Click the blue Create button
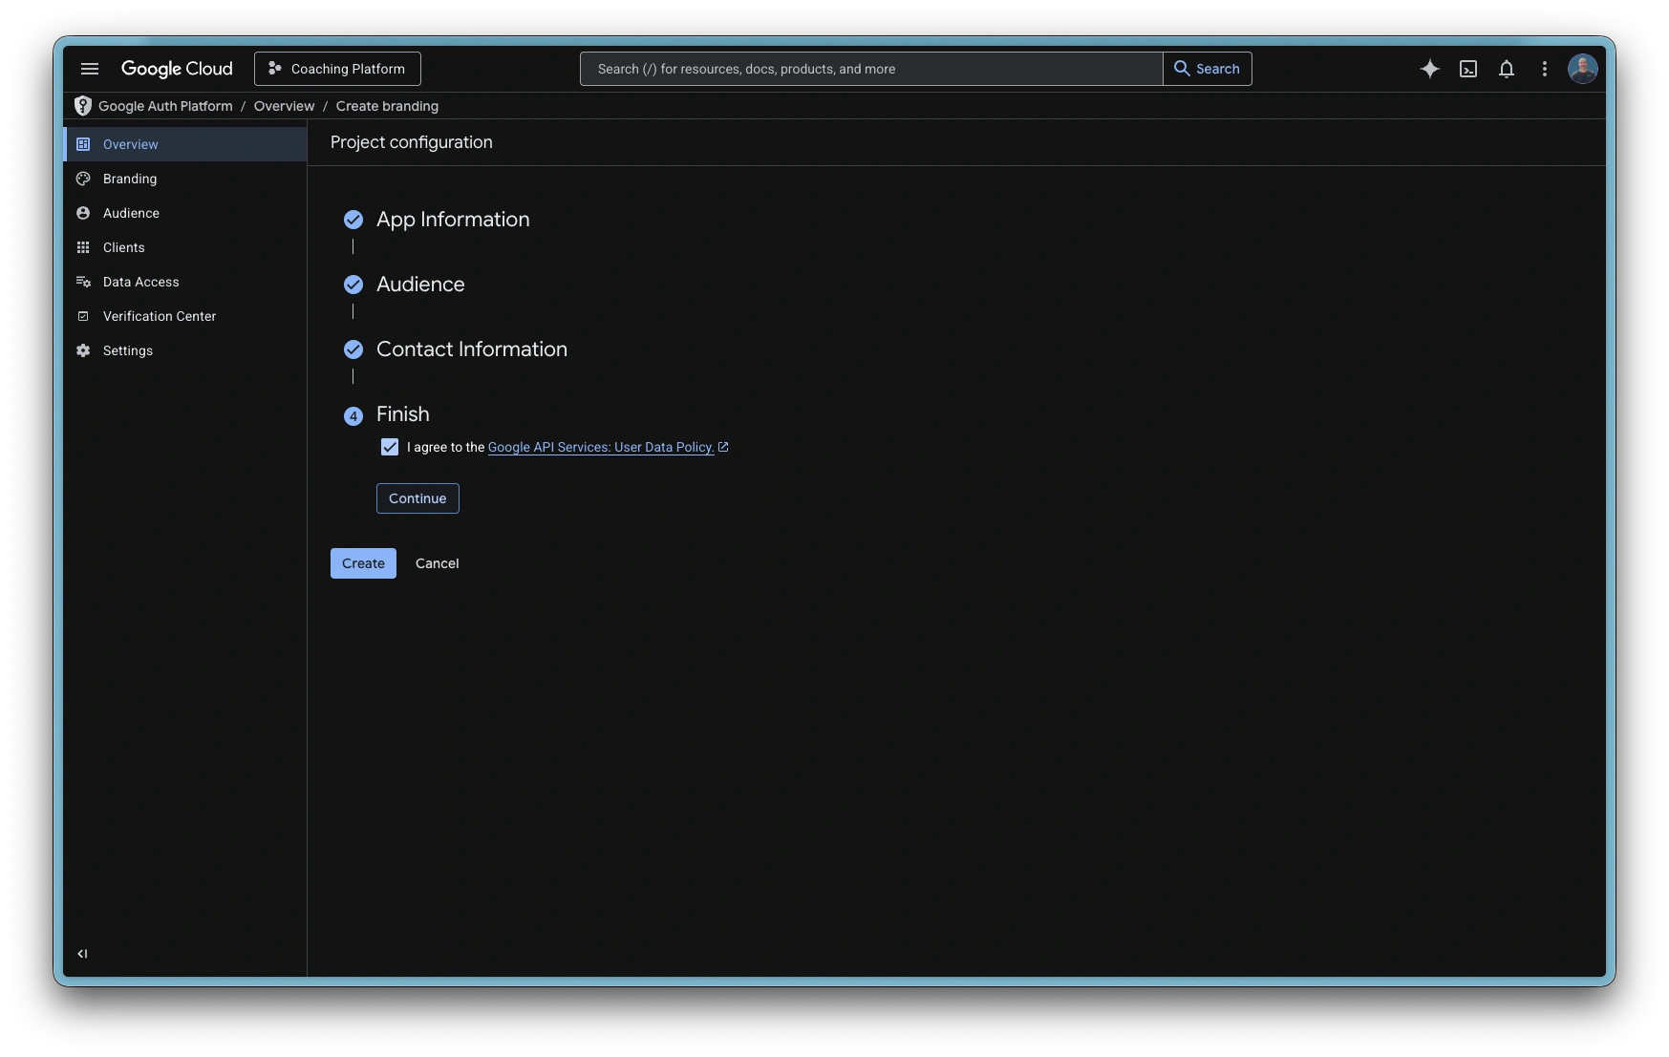Viewport: 1669px width, 1057px height. [363, 563]
